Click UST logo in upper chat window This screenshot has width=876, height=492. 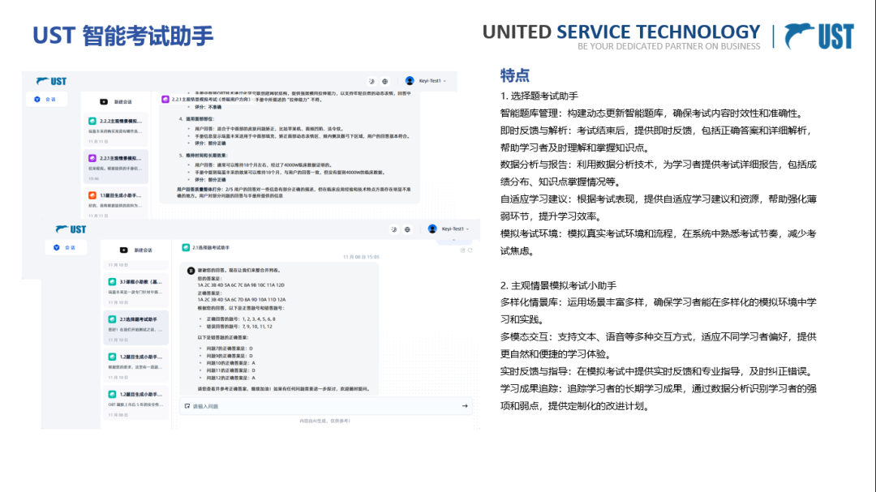click(x=51, y=82)
